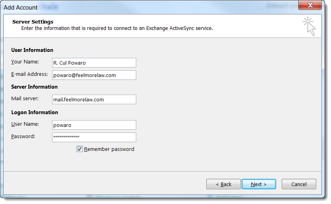Click the E-mail Address field with powaro@feelmorelaw.com

click(94, 75)
